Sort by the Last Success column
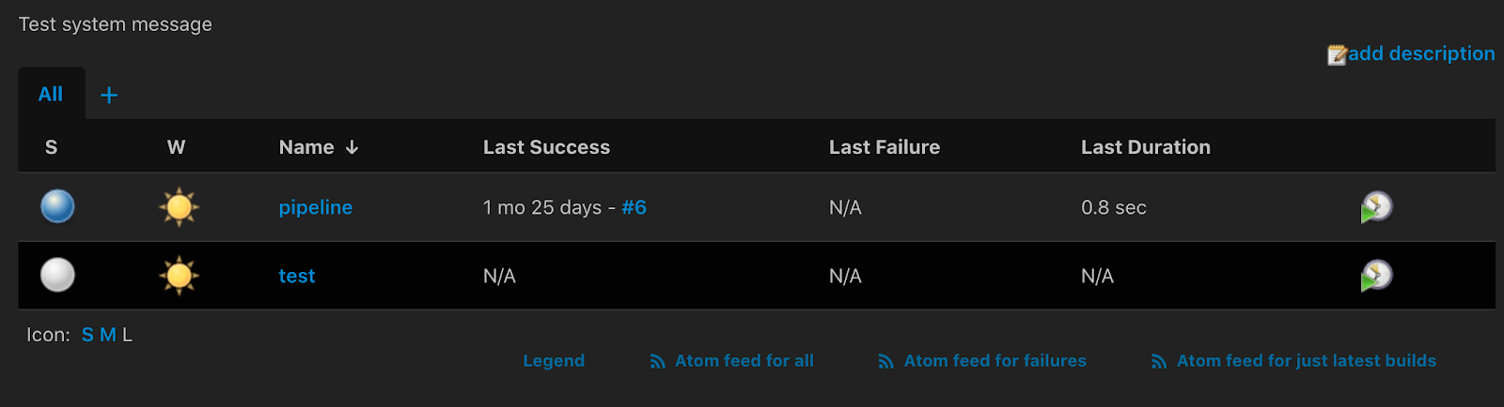 (x=546, y=147)
